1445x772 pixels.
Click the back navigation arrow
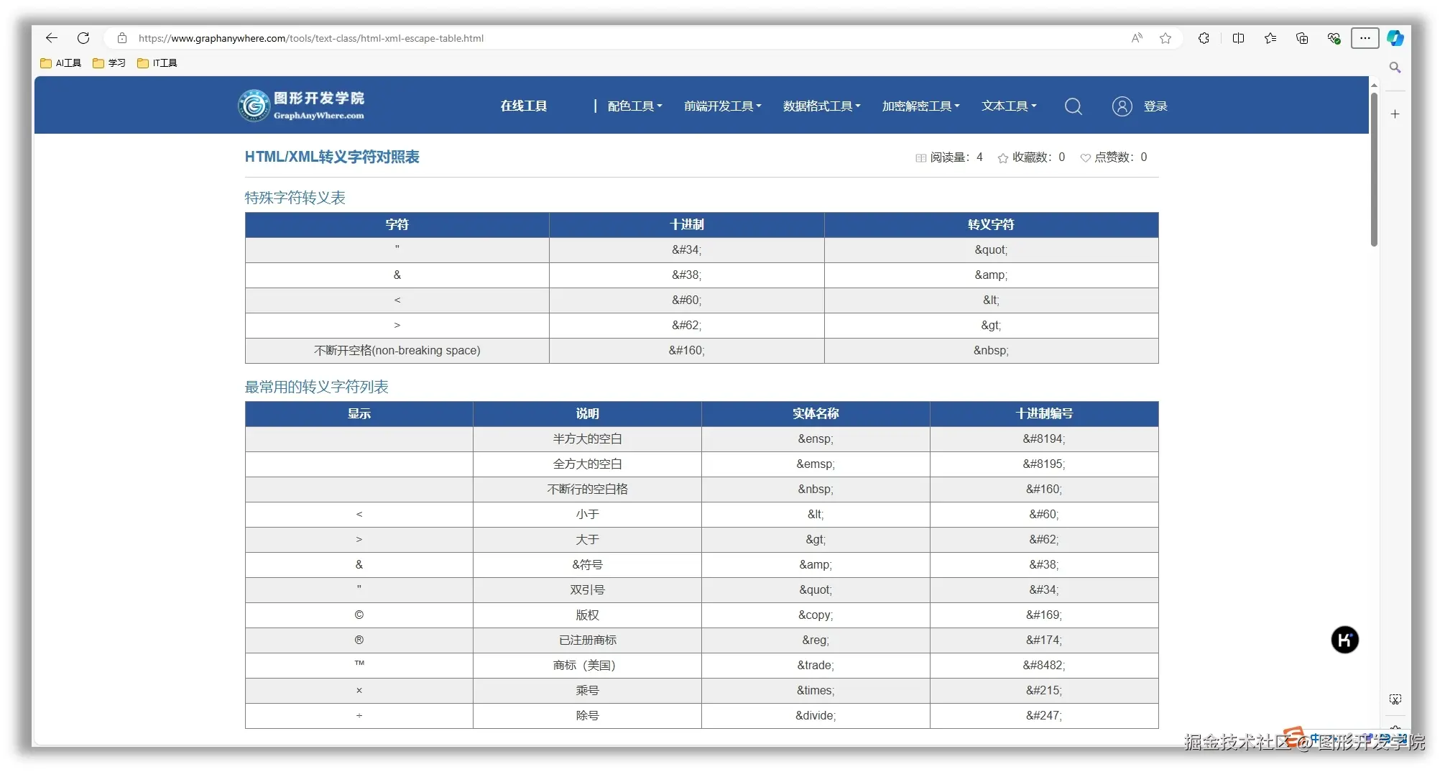pos(50,38)
